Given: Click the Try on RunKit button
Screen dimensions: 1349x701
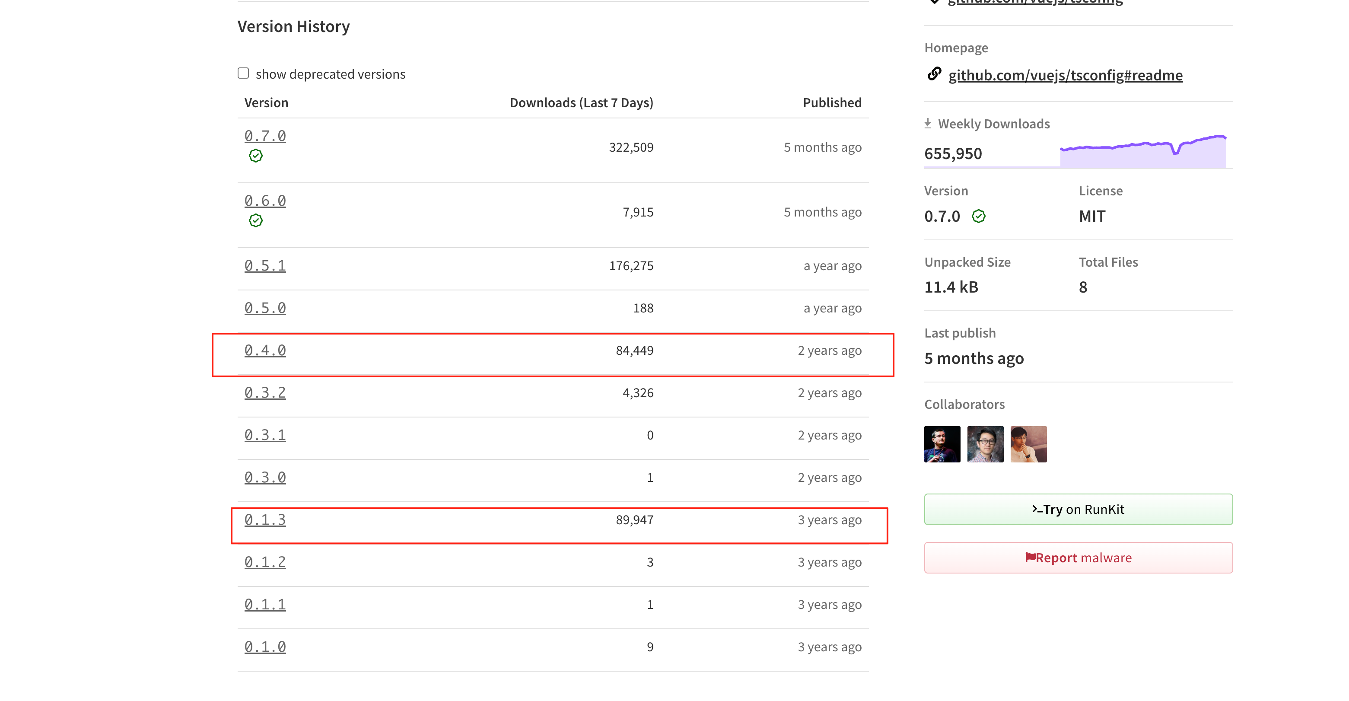Looking at the screenshot, I should (x=1078, y=509).
